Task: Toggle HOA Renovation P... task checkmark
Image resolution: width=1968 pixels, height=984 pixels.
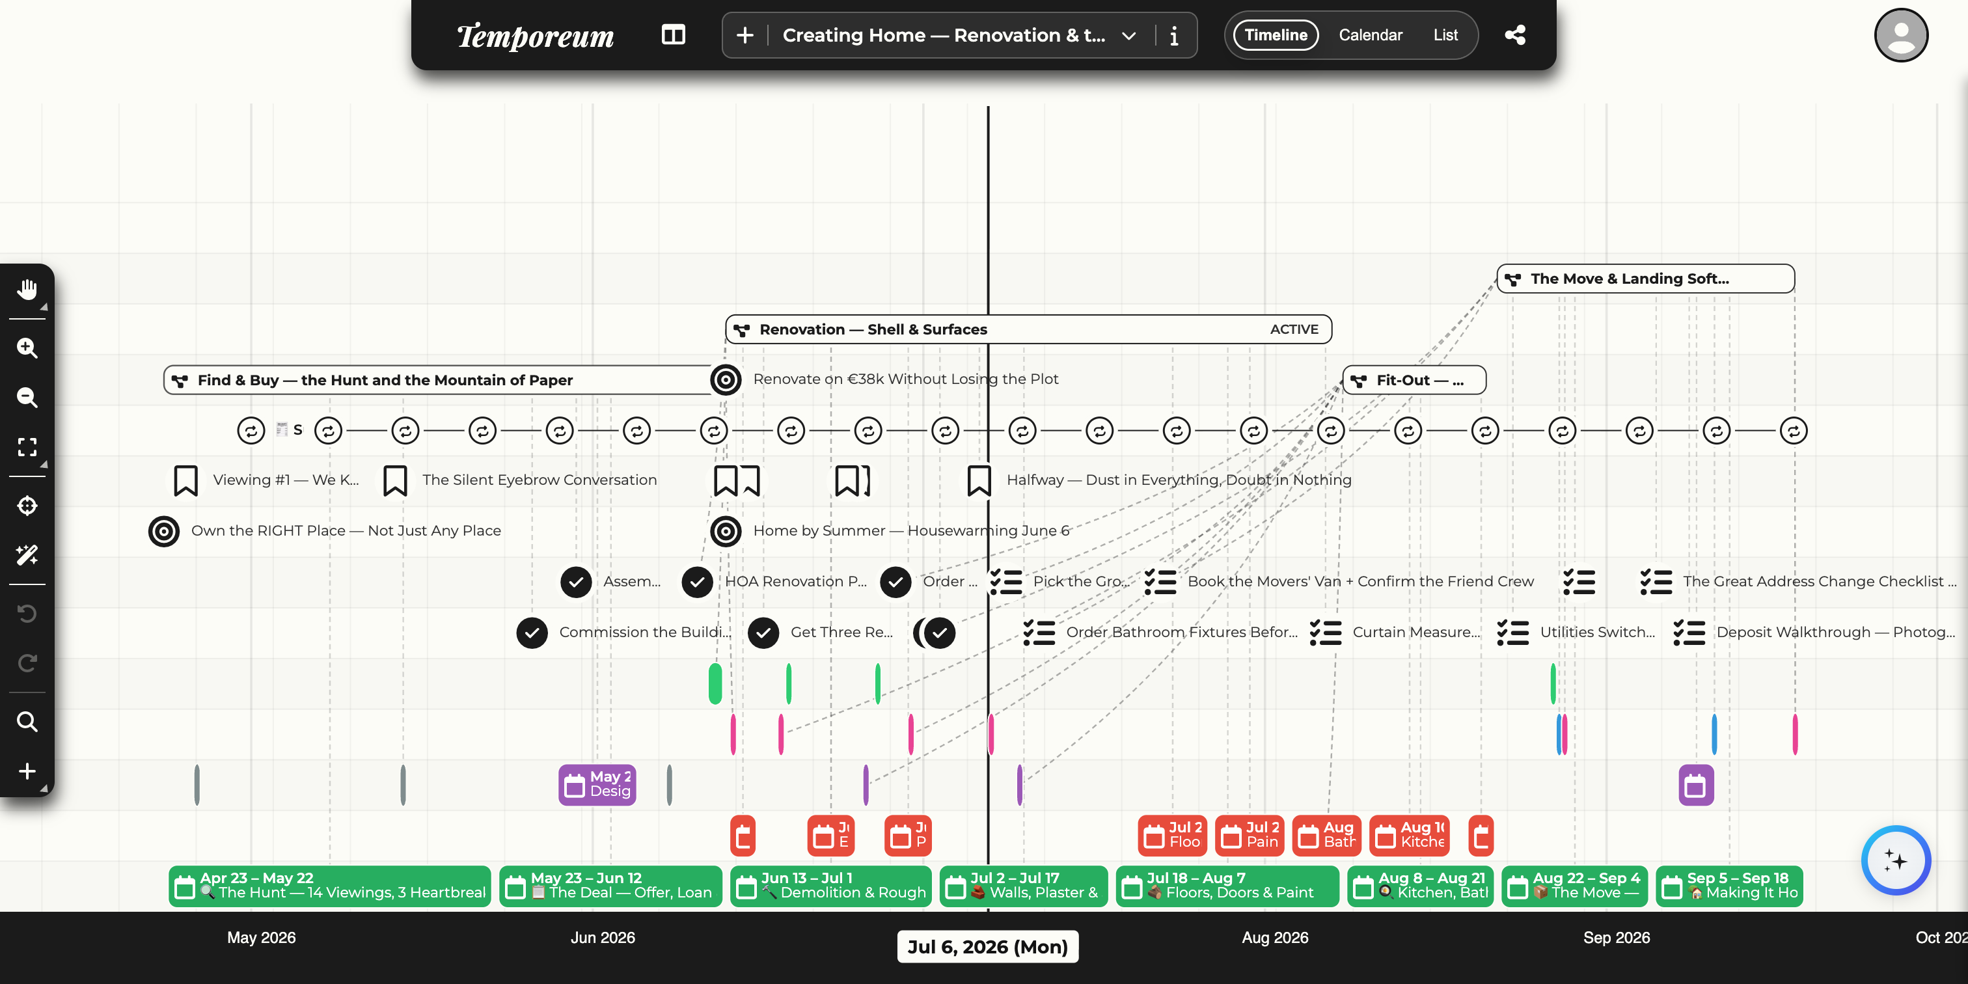Action: click(x=697, y=582)
